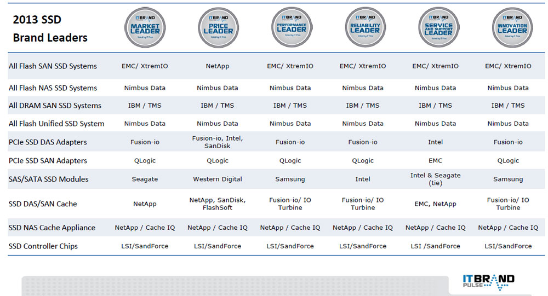Click the Fusion-io, Intel, SanDisk cell
Screen dimensions: 548x296
218,142
